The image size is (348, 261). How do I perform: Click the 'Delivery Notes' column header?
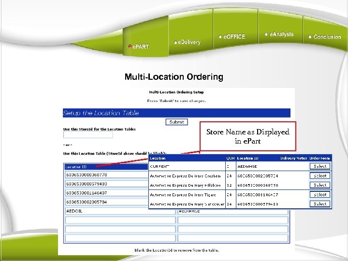coord(294,158)
